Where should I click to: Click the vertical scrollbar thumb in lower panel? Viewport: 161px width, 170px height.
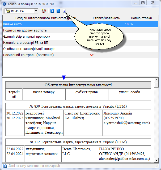156,85
